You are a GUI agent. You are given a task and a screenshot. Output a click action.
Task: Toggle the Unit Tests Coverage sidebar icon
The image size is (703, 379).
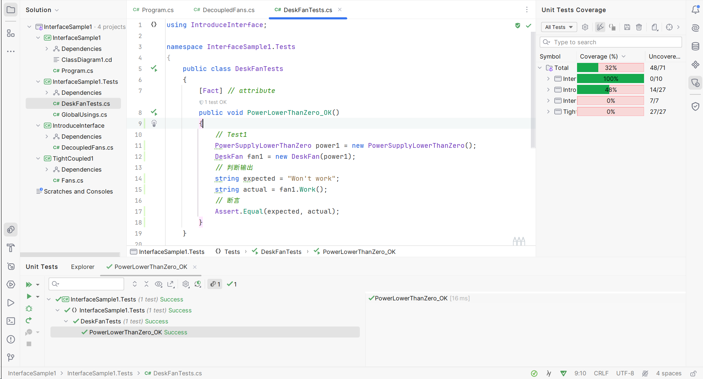(695, 83)
